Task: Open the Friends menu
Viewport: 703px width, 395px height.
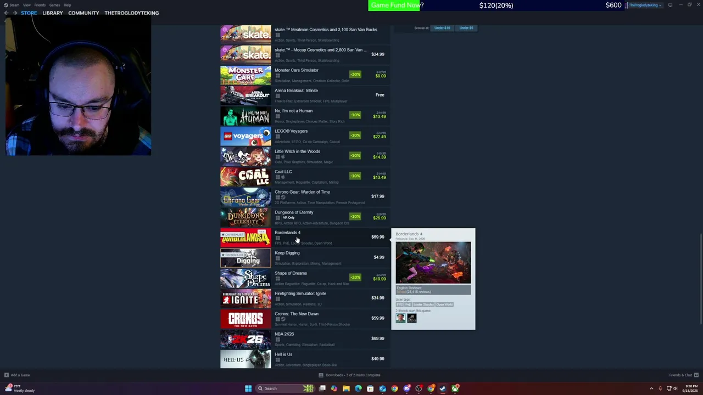Action: [x=40, y=5]
